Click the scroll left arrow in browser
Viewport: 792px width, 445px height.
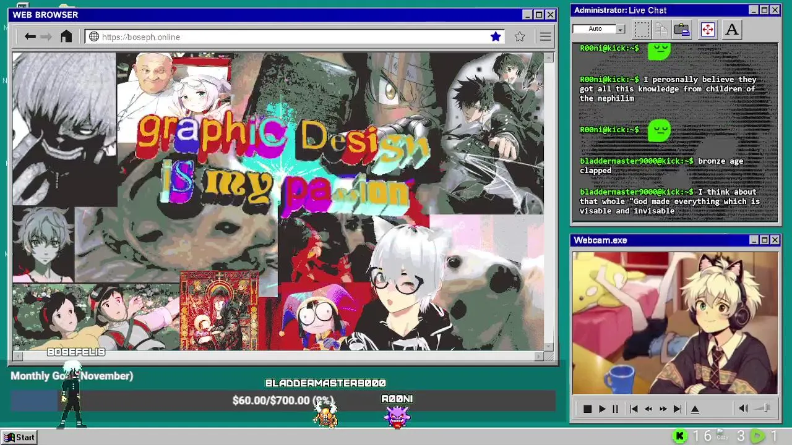pyautogui.click(x=17, y=355)
